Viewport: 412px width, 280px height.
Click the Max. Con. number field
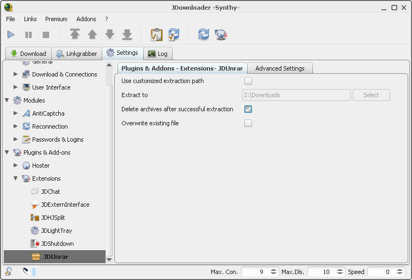pyautogui.click(x=256, y=272)
